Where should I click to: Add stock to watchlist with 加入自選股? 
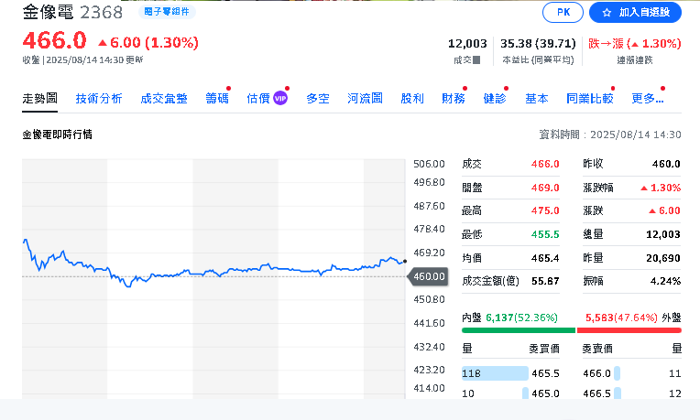coord(635,12)
